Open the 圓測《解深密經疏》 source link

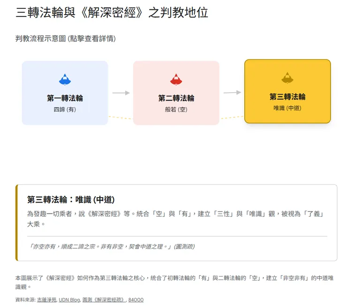[104, 300]
